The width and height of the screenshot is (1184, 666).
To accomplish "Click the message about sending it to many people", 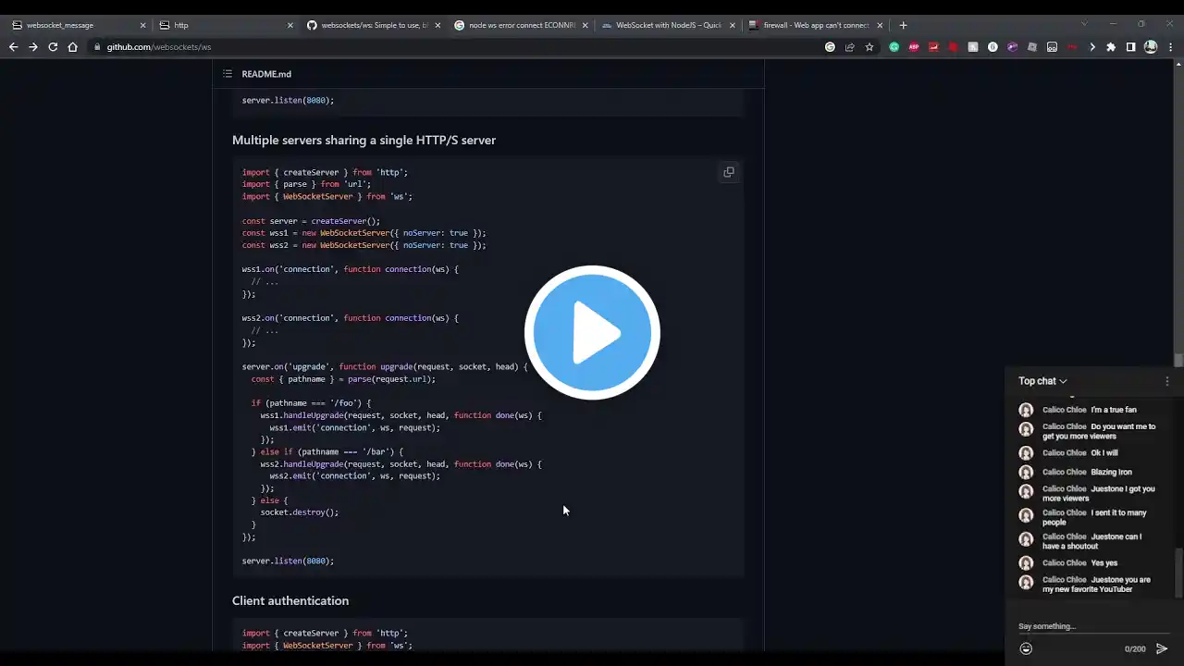I will 1094,518.
